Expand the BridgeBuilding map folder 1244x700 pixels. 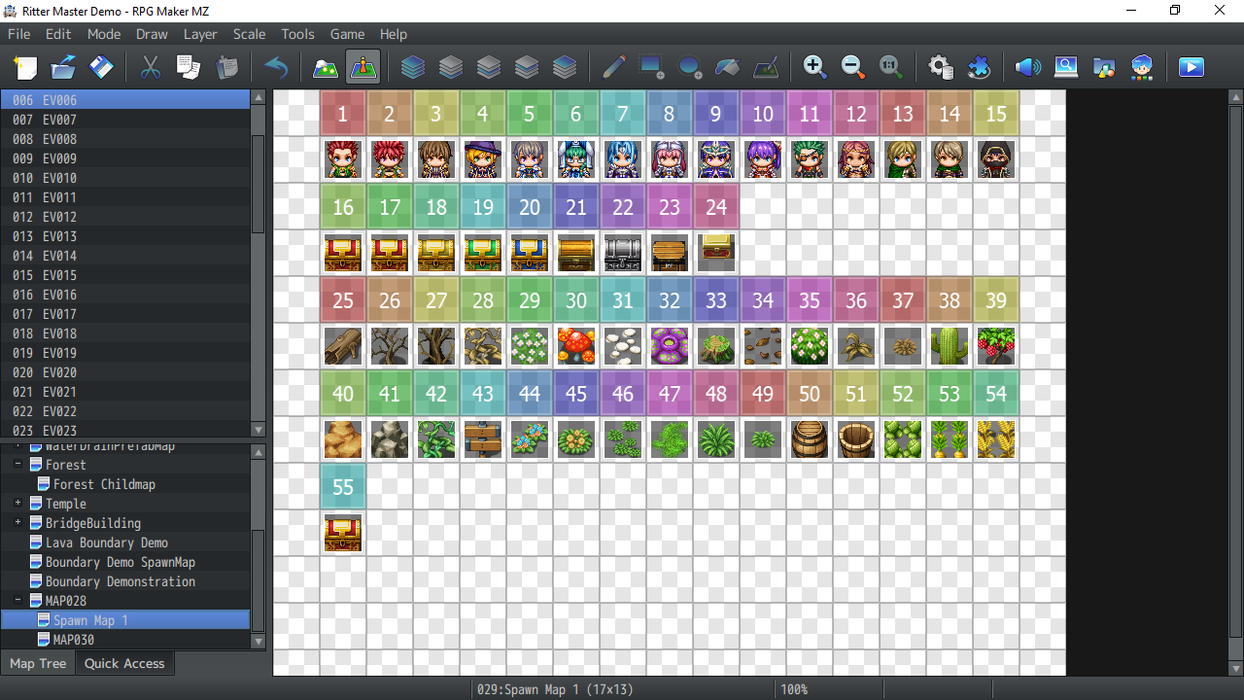(18, 523)
